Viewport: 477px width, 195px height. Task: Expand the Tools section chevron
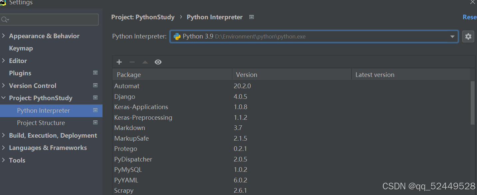coord(3,160)
